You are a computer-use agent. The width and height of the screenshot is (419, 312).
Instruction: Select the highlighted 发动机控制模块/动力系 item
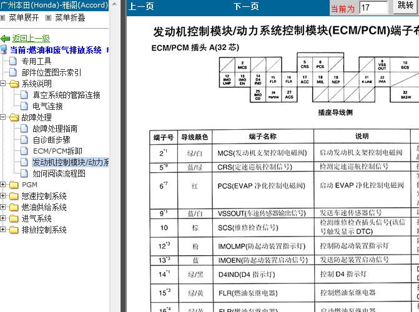(x=71, y=162)
